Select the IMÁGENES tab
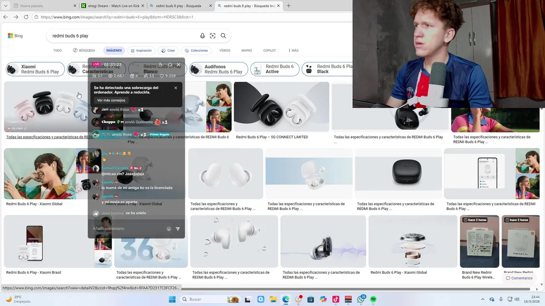 [x=114, y=51]
